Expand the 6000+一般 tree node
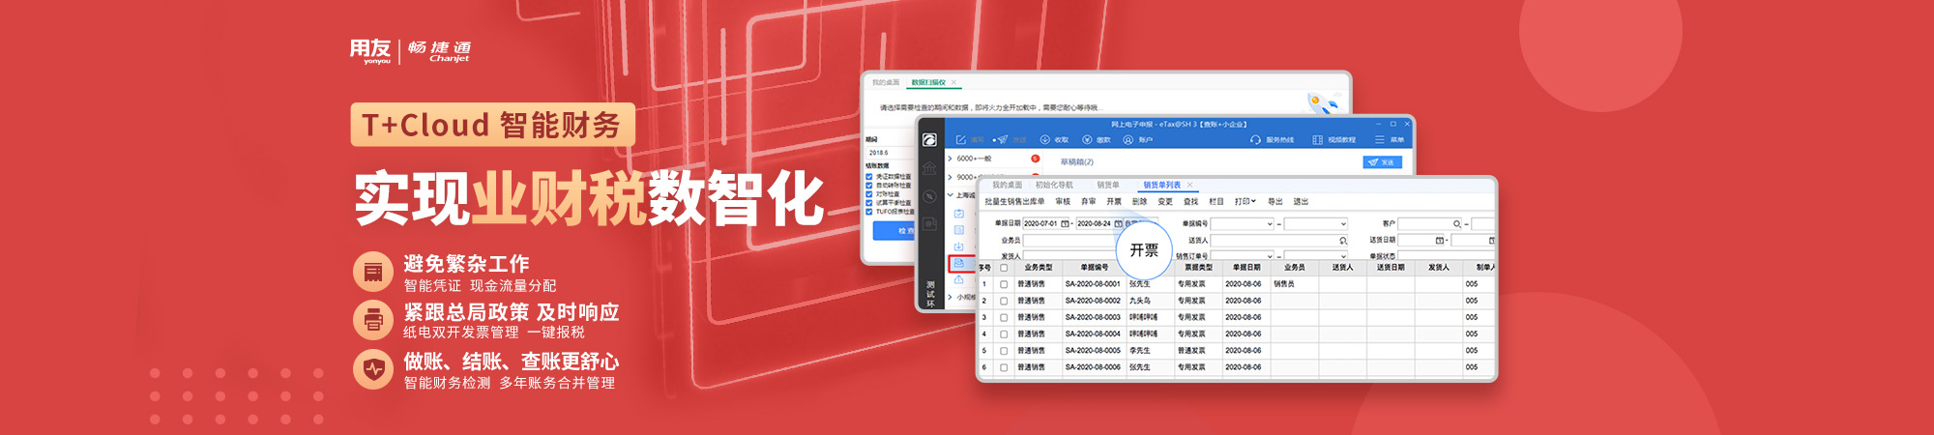Viewport: 1934px width, 435px height. pos(950,159)
